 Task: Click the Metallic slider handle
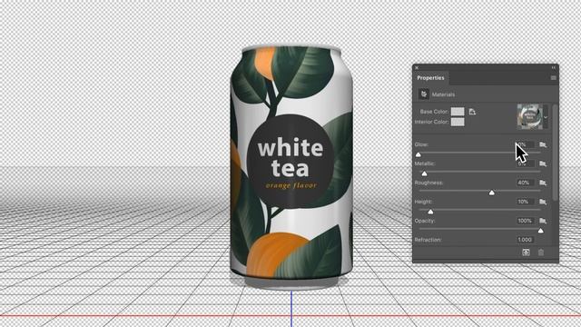tap(424, 173)
